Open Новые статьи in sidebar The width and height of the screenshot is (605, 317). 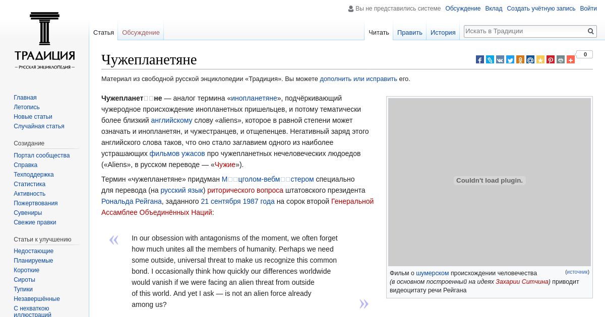[33, 117]
